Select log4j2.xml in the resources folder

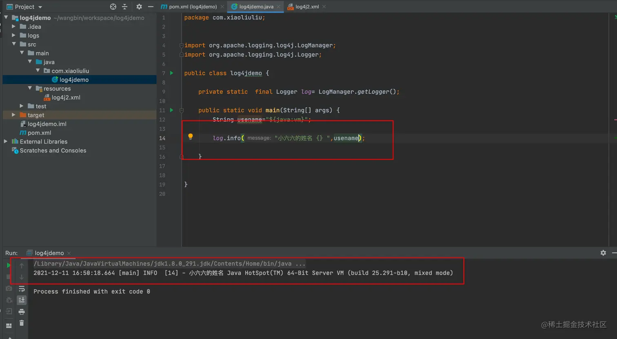coord(80,97)
